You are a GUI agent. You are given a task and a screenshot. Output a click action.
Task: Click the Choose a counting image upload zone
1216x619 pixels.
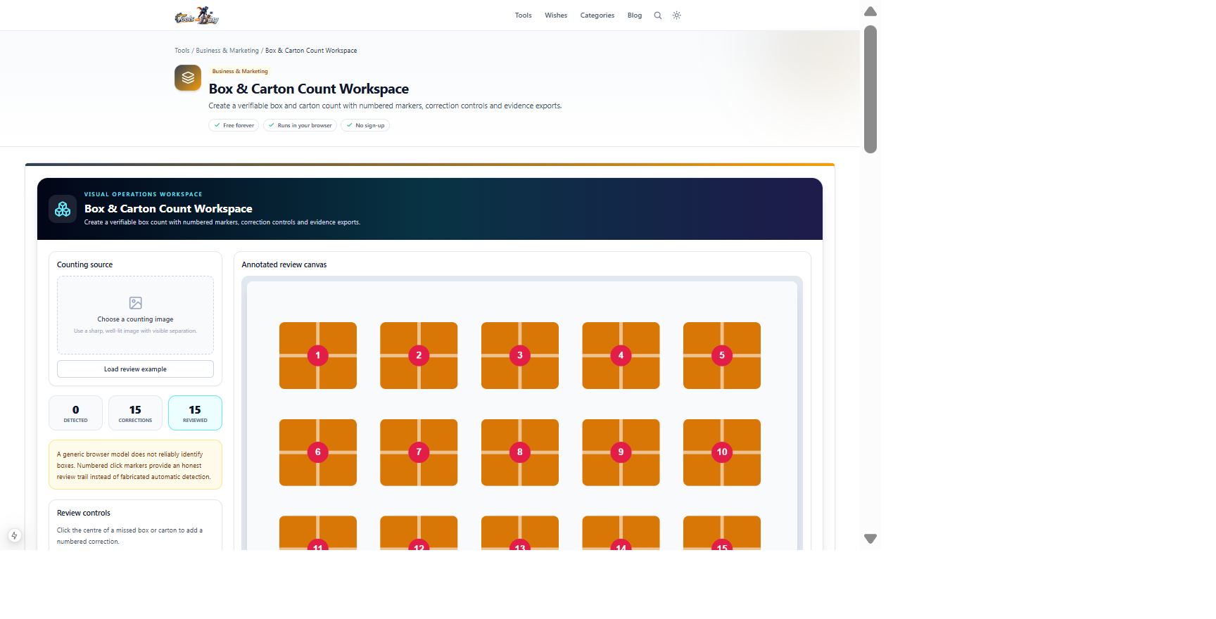135,315
